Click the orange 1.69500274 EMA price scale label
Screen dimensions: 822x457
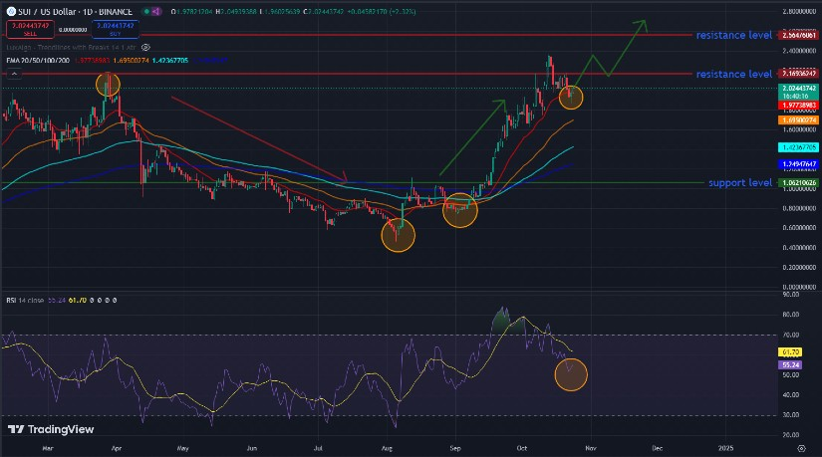click(798, 120)
